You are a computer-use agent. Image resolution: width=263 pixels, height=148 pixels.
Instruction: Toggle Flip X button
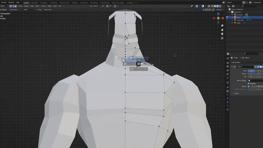point(251,76)
